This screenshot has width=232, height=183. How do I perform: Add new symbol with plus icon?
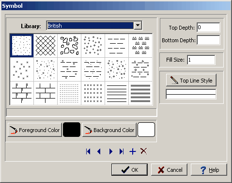point(133,151)
